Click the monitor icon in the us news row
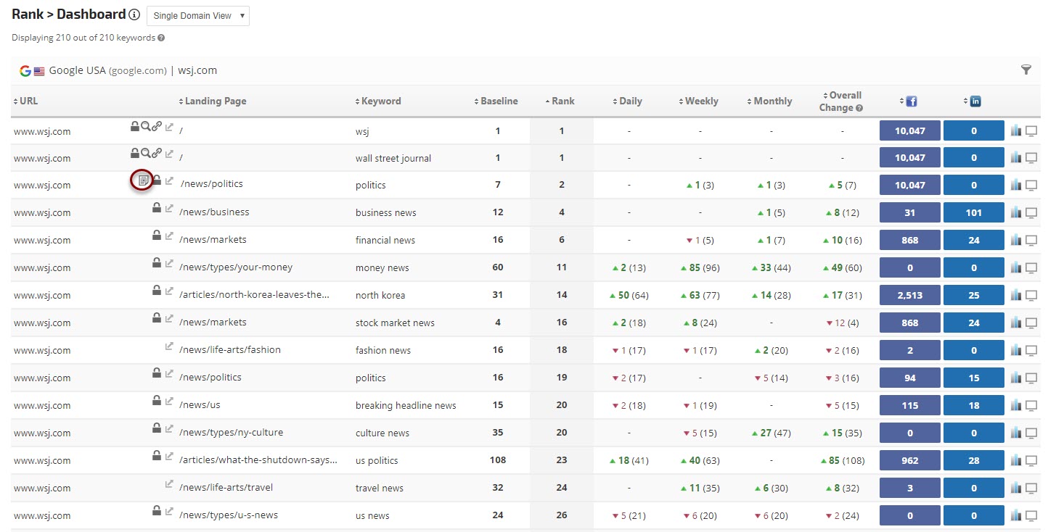Screen dimensions: 1056x532 [1031, 516]
